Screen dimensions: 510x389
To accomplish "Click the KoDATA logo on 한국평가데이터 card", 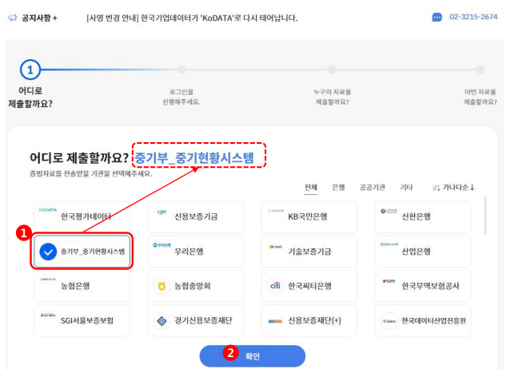I will coord(48,210).
